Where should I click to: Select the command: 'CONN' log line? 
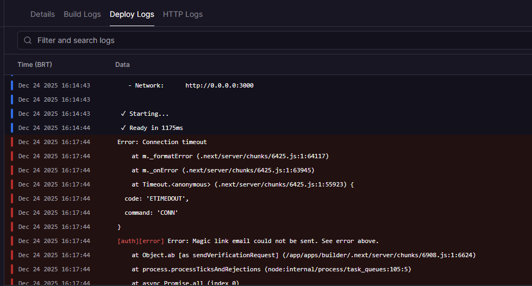[268, 213]
